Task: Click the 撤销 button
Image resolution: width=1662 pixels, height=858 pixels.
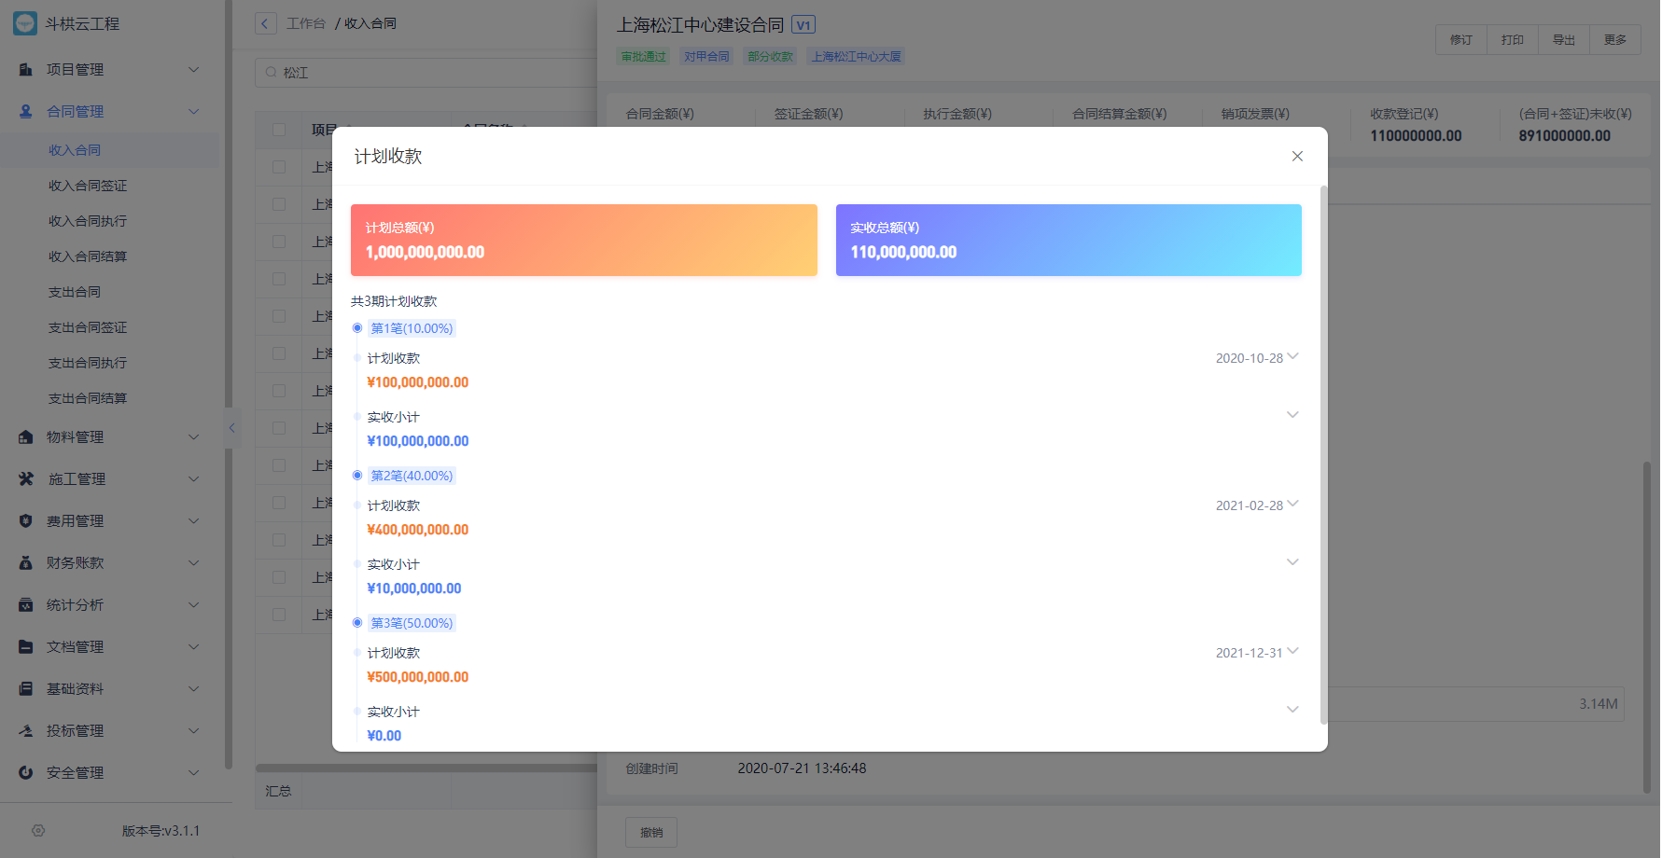Action: point(651,832)
